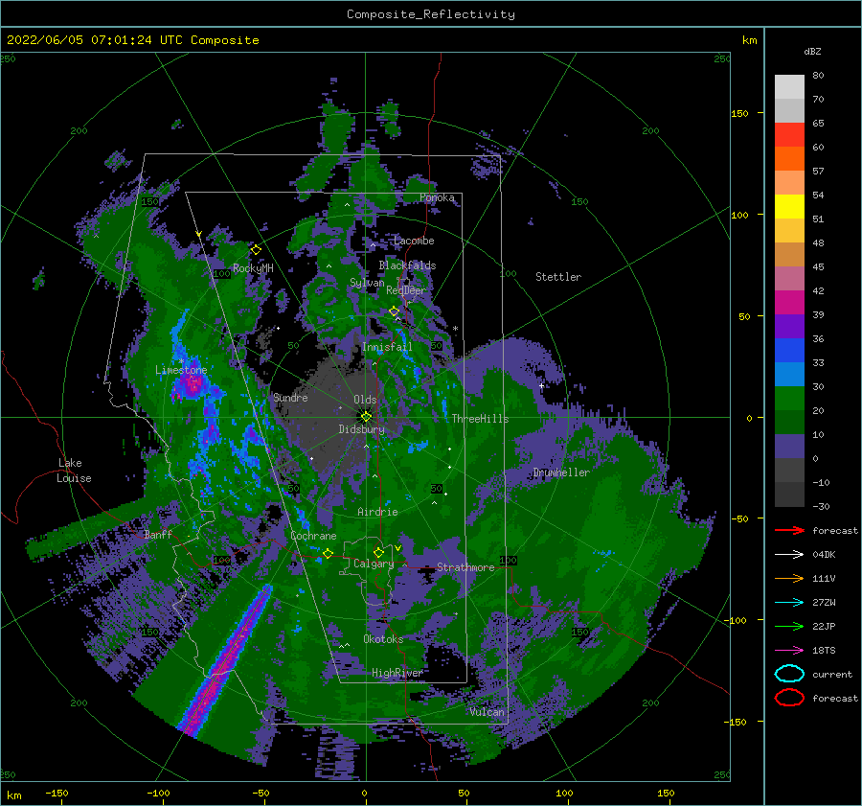The width and height of the screenshot is (862, 806).
Task: Pick the bright green 30 dBZ swatch
Action: pyautogui.click(x=789, y=398)
